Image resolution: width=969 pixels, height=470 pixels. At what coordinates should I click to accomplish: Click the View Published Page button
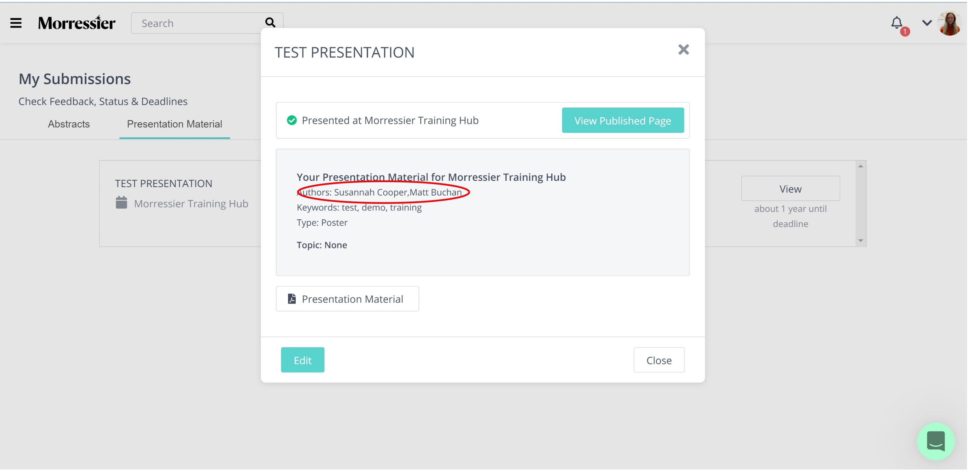(x=623, y=120)
